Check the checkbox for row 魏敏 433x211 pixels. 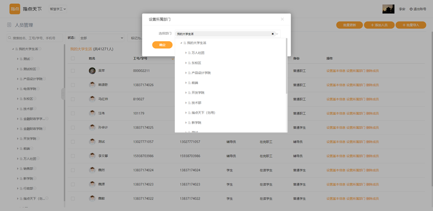pyautogui.click(x=73, y=199)
